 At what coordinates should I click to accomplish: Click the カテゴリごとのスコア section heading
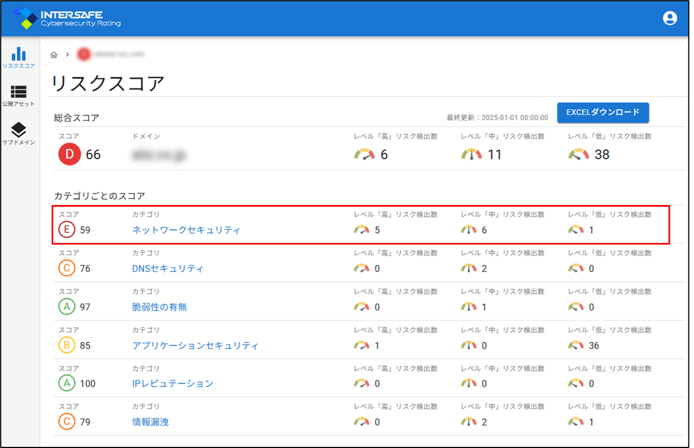coord(99,195)
